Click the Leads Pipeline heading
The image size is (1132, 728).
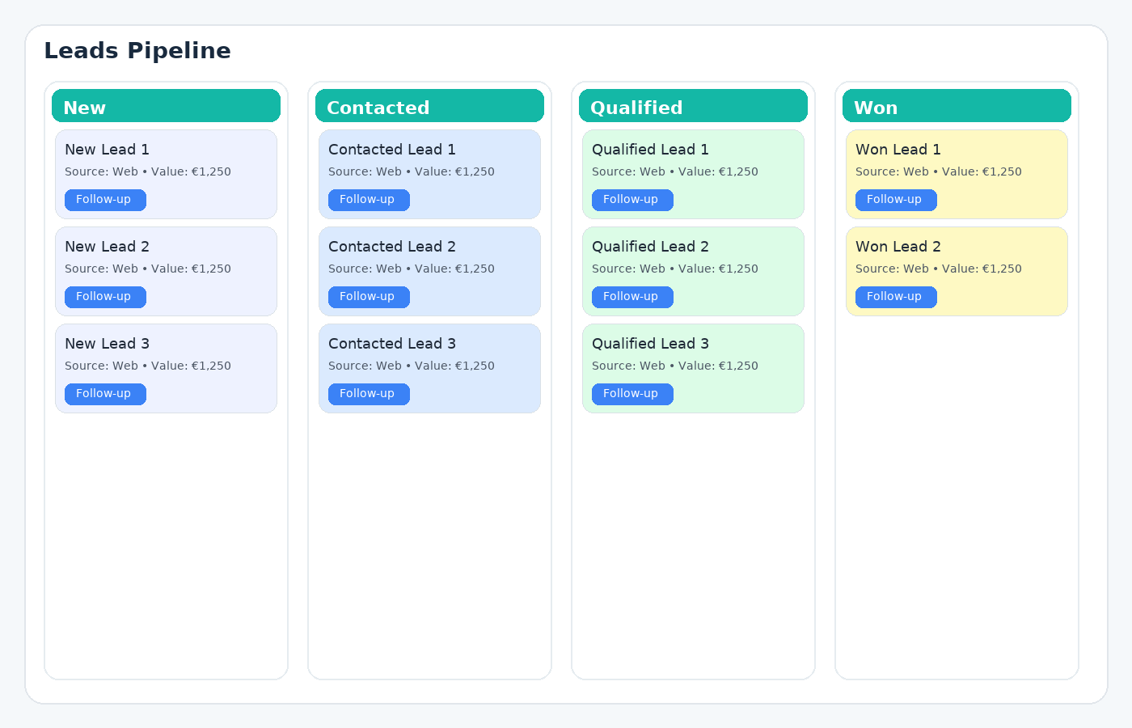[137, 51]
